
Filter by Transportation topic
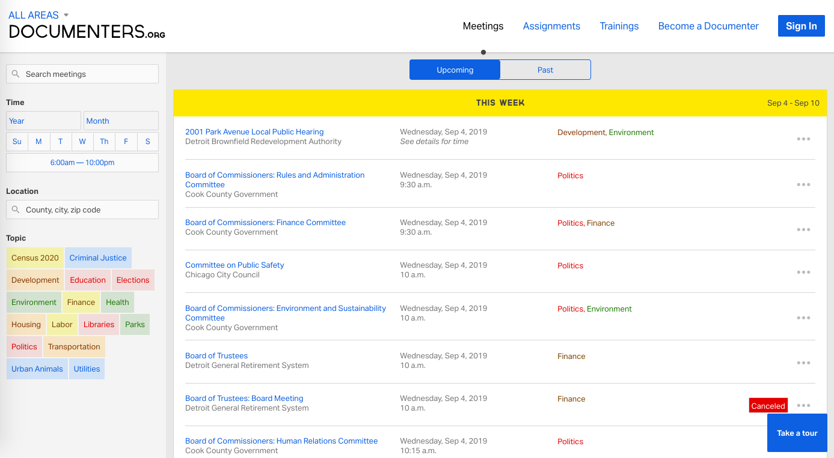pos(74,346)
